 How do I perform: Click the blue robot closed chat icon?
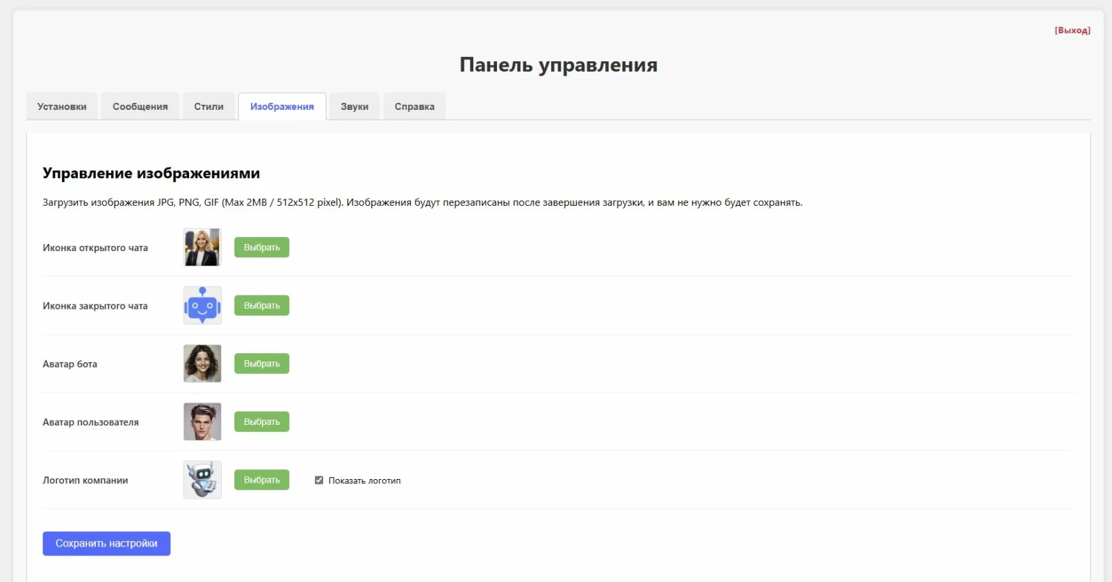pos(202,305)
